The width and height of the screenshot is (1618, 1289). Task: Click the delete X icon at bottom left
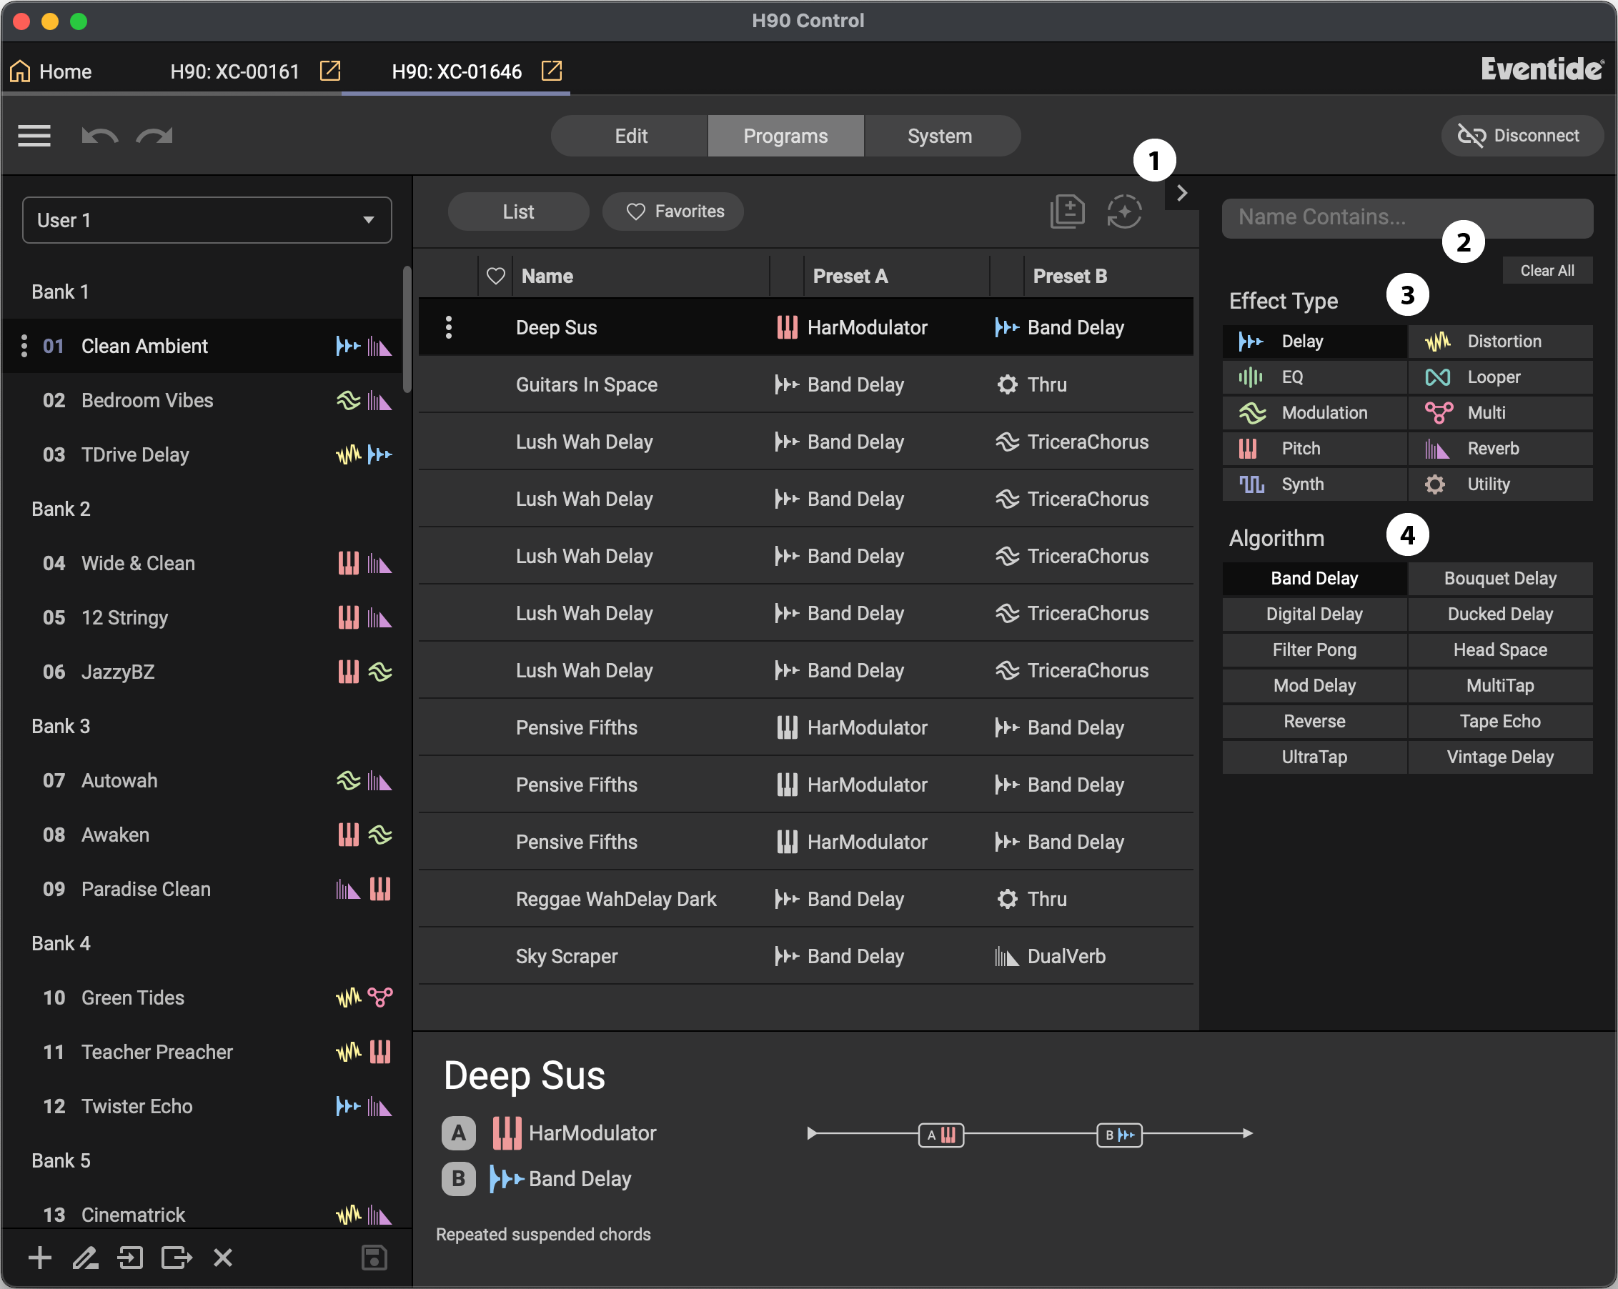click(223, 1258)
